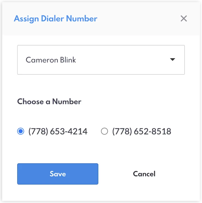The image size is (202, 203).
Task: Confirm assignment with the blue Save button
Action: pyautogui.click(x=58, y=174)
